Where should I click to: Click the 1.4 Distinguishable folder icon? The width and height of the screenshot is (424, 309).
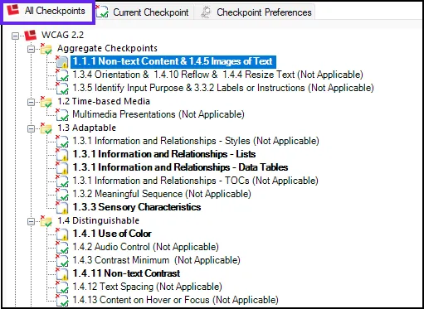click(46, 221)
